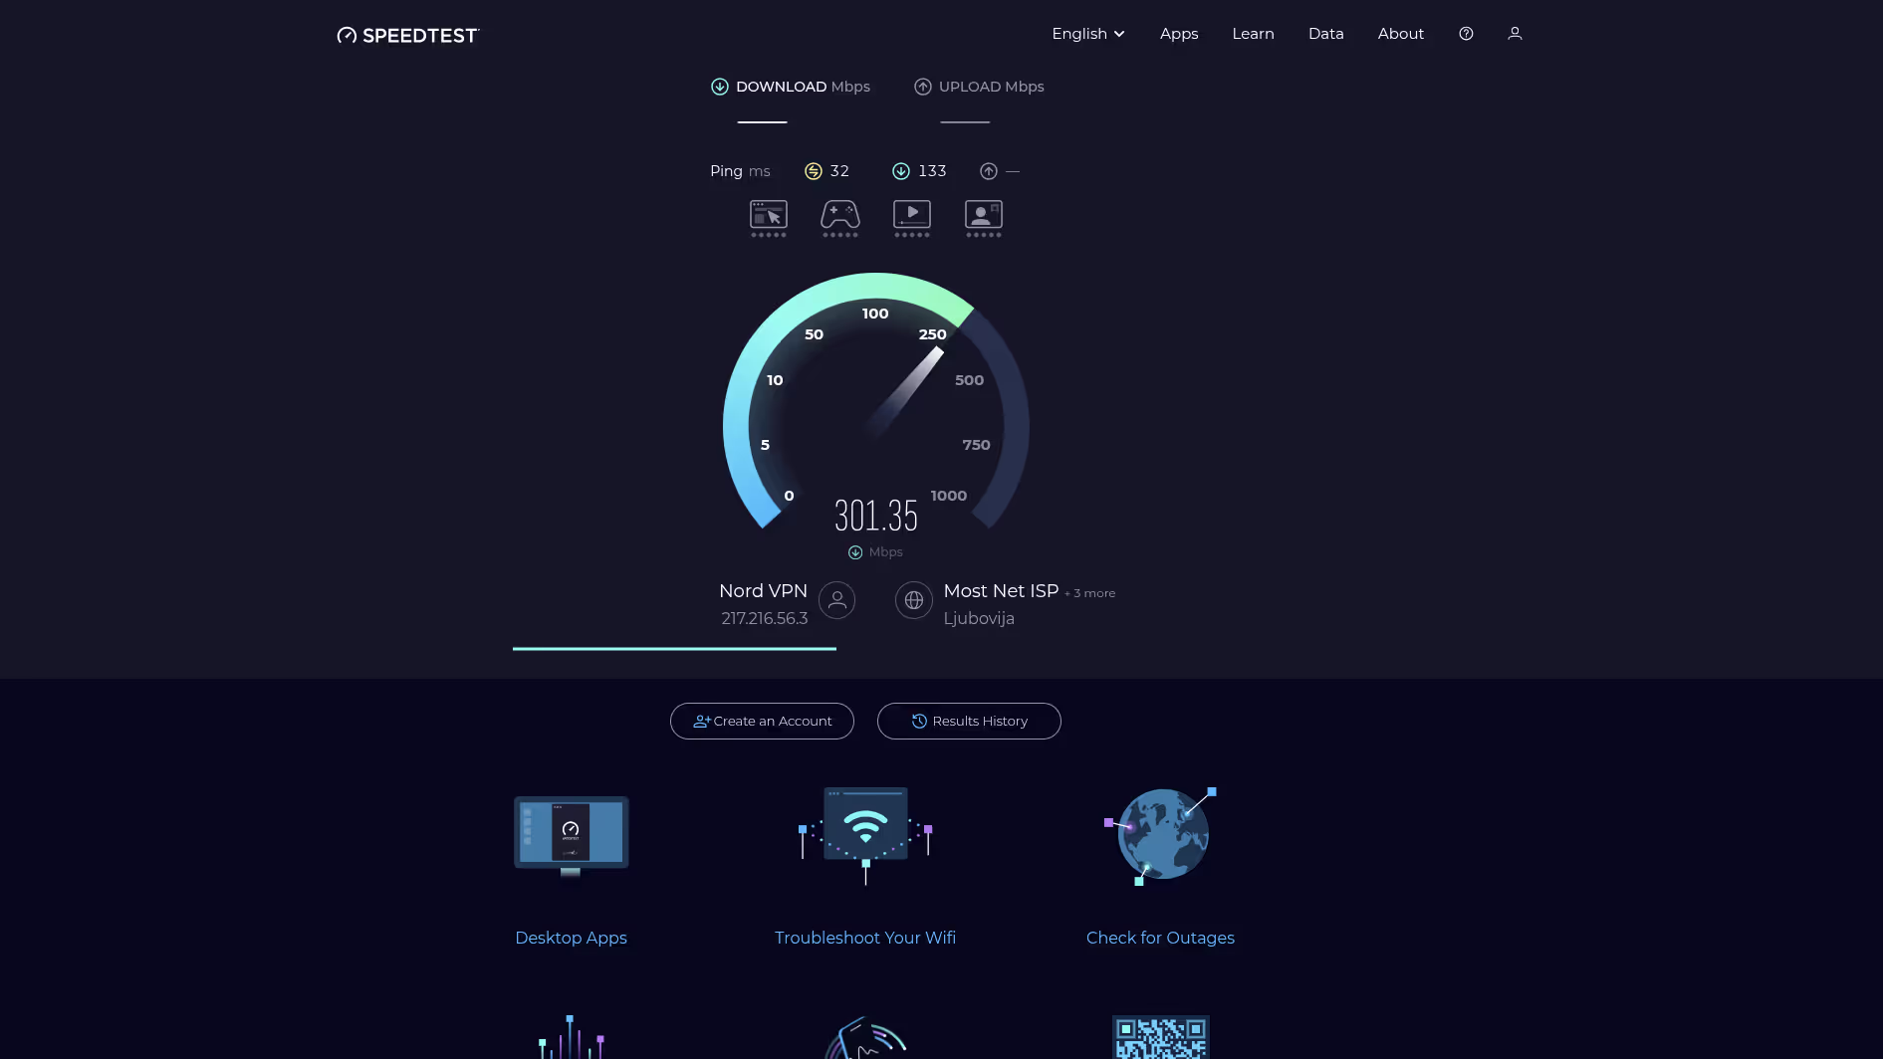Click the Create an Account button
The height and width of the screenshot is (1059, 1883).
tap(762, 721)
